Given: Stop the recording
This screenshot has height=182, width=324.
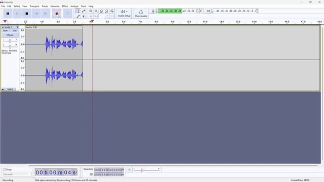Looking at the screenshot, I should pyautogui.click(x=27, y=14).
